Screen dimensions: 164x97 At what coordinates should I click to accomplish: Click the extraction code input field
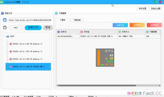16,28
